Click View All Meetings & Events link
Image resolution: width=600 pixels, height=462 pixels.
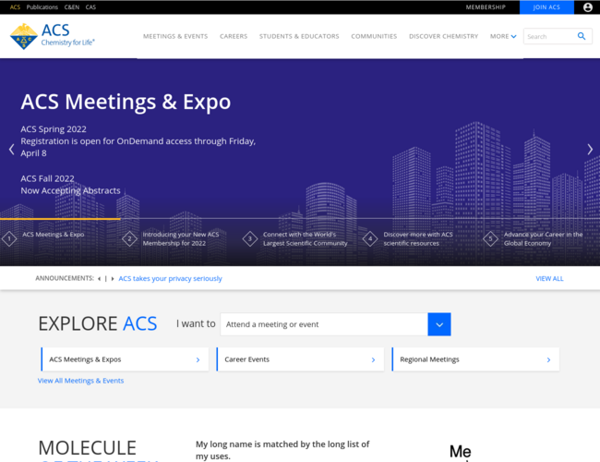tap(80, 381)
